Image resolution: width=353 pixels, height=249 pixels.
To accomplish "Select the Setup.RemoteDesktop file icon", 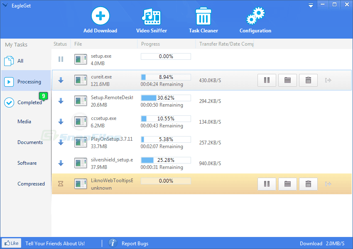I will (81, 101).
